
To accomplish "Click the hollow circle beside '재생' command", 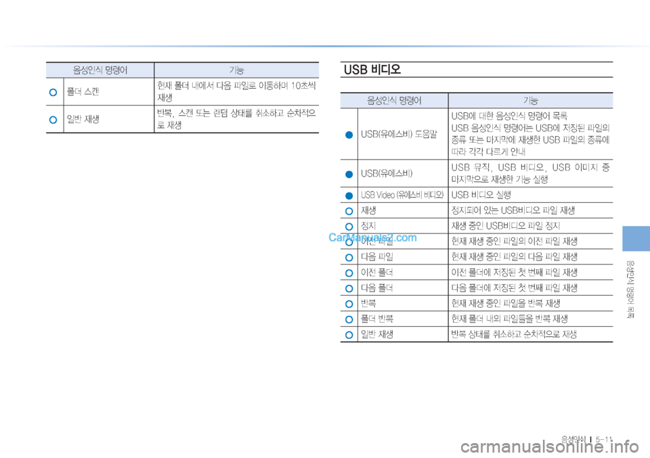I will pos(349,211).
